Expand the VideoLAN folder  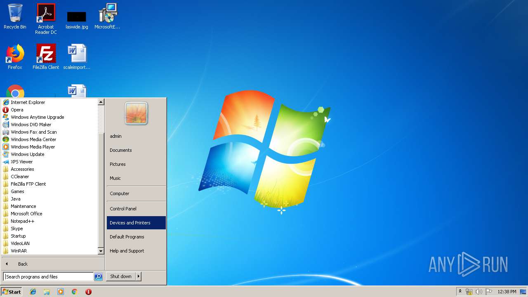(49, 243)
